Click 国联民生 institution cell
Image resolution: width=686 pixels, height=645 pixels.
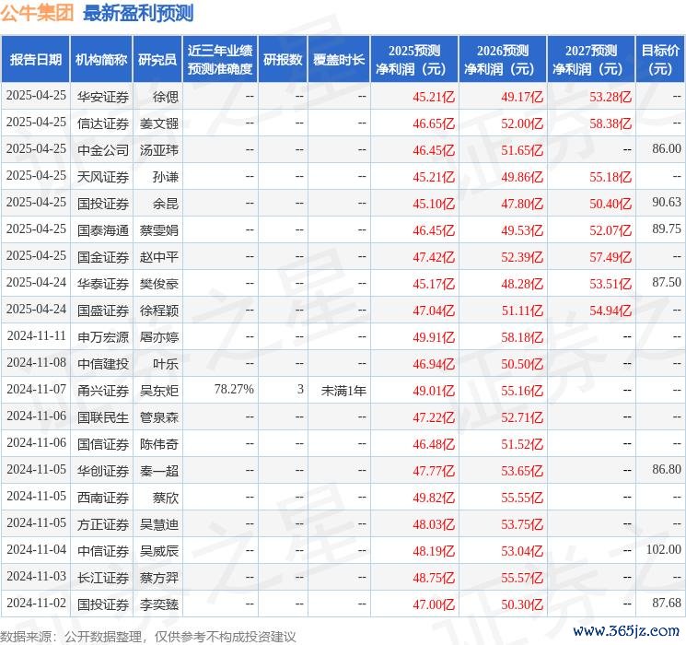point(103,417)
